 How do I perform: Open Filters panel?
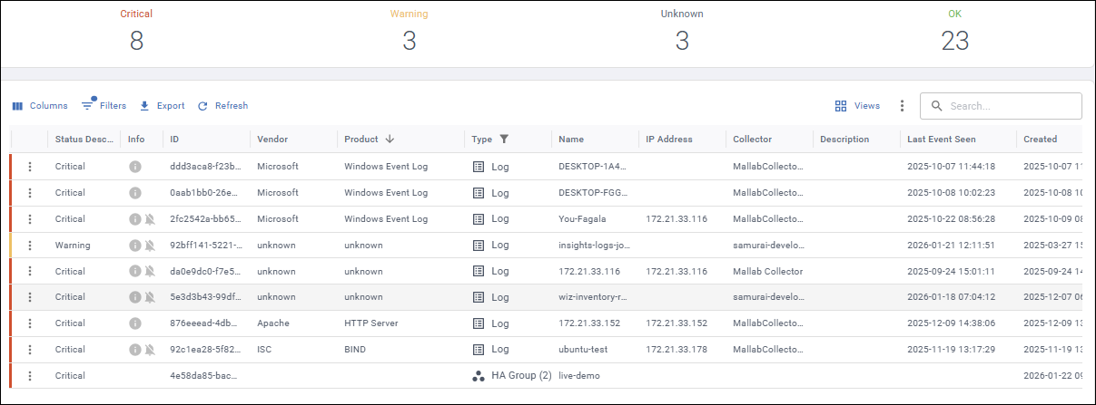pos(103,106)
